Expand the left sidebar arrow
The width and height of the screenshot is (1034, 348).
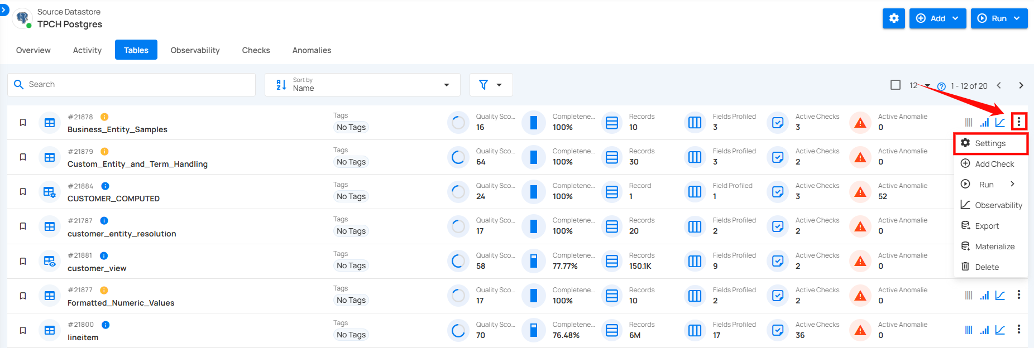(4, 9)
